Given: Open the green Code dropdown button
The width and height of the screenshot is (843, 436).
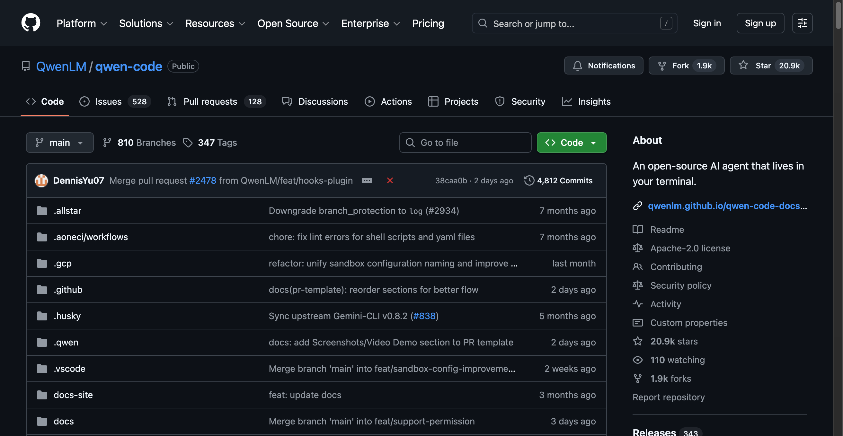Looking at the screenshot, I should pos(572,143).
